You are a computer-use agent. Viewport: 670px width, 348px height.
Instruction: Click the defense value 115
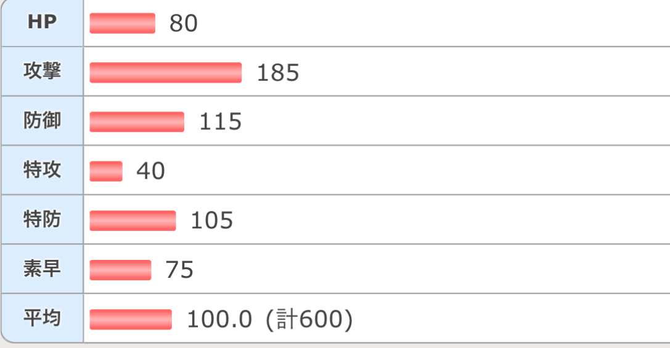[x=220, y=122]
